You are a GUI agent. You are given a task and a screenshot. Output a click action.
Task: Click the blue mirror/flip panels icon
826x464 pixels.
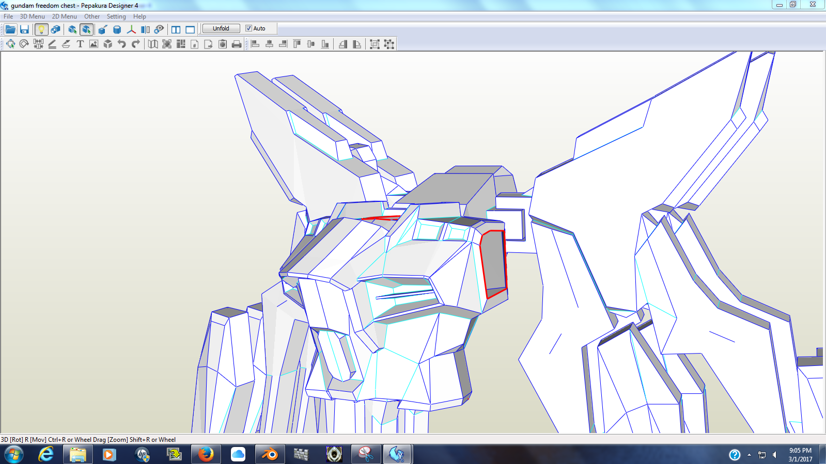click(145, 29)
